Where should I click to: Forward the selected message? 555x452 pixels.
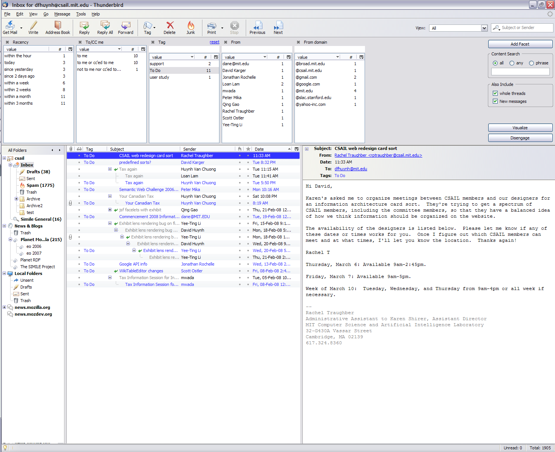(126, 27)
